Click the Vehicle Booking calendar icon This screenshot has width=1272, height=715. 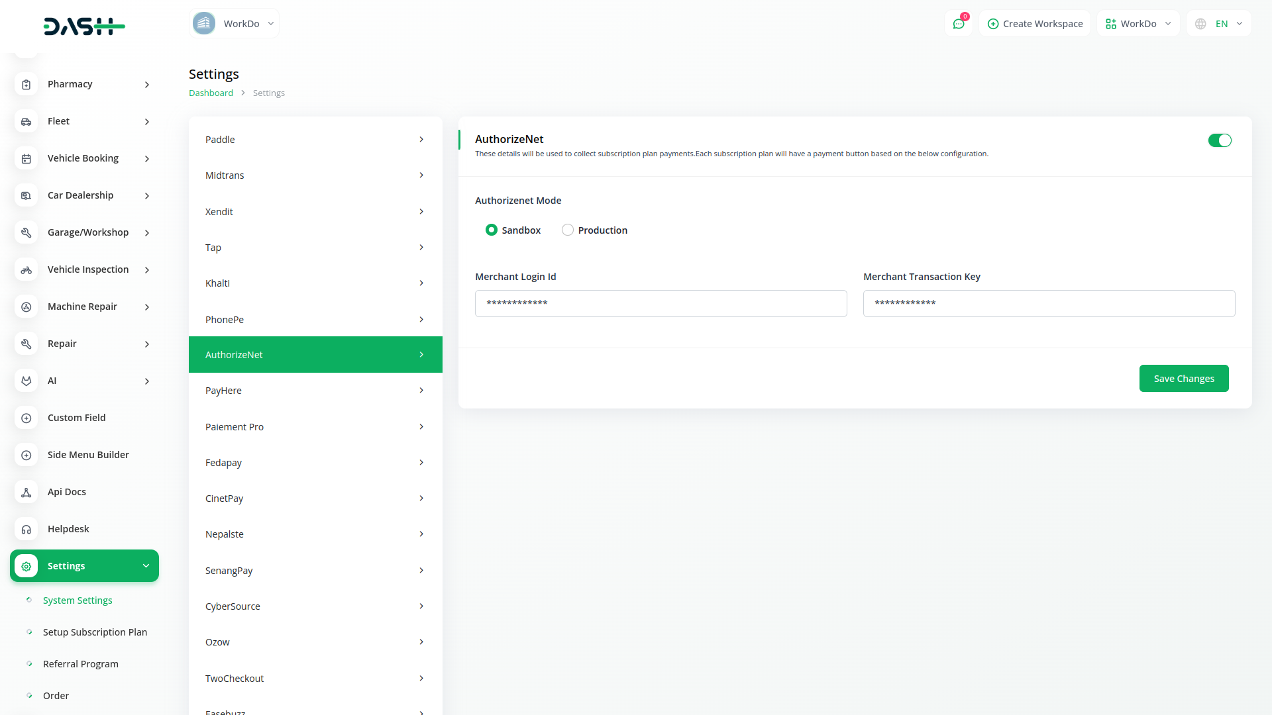[26, 159]
